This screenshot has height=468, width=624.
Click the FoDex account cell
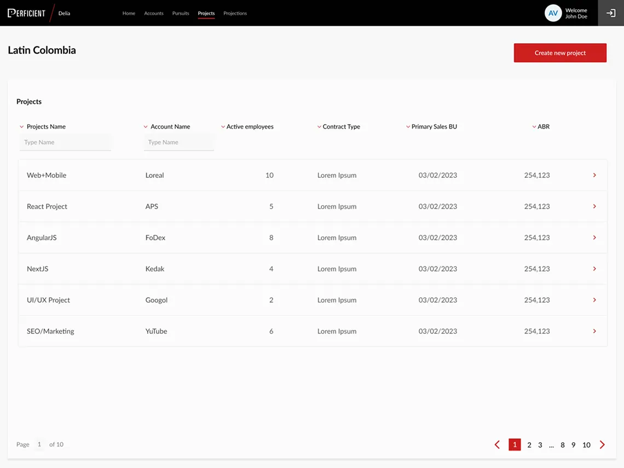[x=155, y=238]
